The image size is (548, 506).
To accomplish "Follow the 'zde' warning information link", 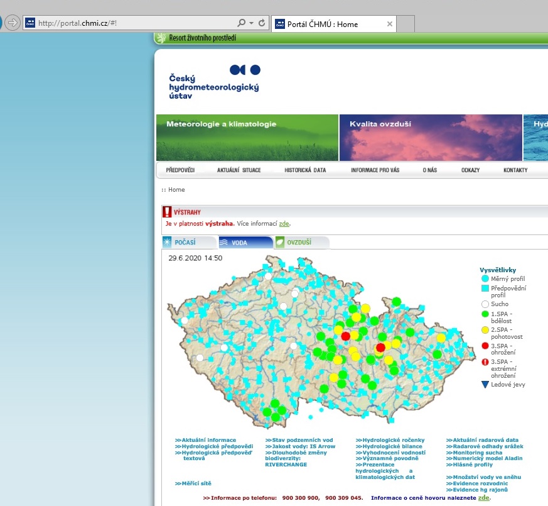I will 284,223.
